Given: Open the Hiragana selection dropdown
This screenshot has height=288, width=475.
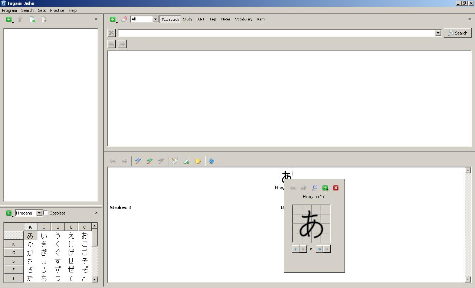Looking at the screenshot, I should tap(29, 213).
